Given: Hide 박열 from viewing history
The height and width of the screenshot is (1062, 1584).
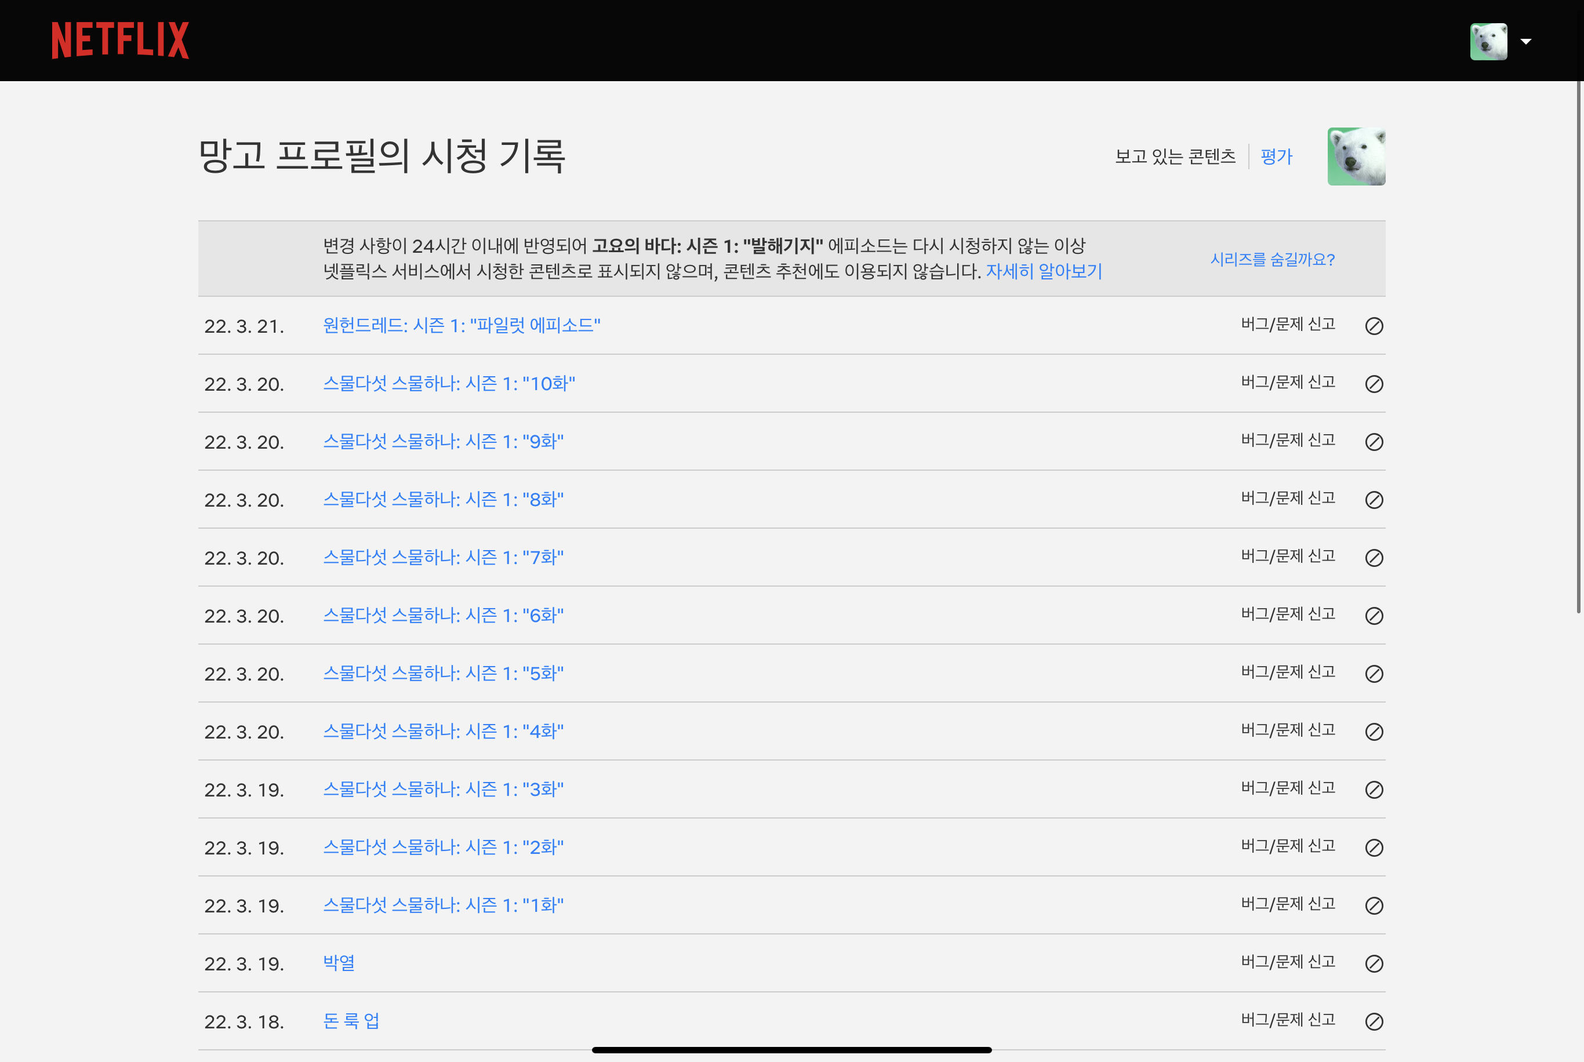Looking at the screenshot, I should [x=1374, y=963].
